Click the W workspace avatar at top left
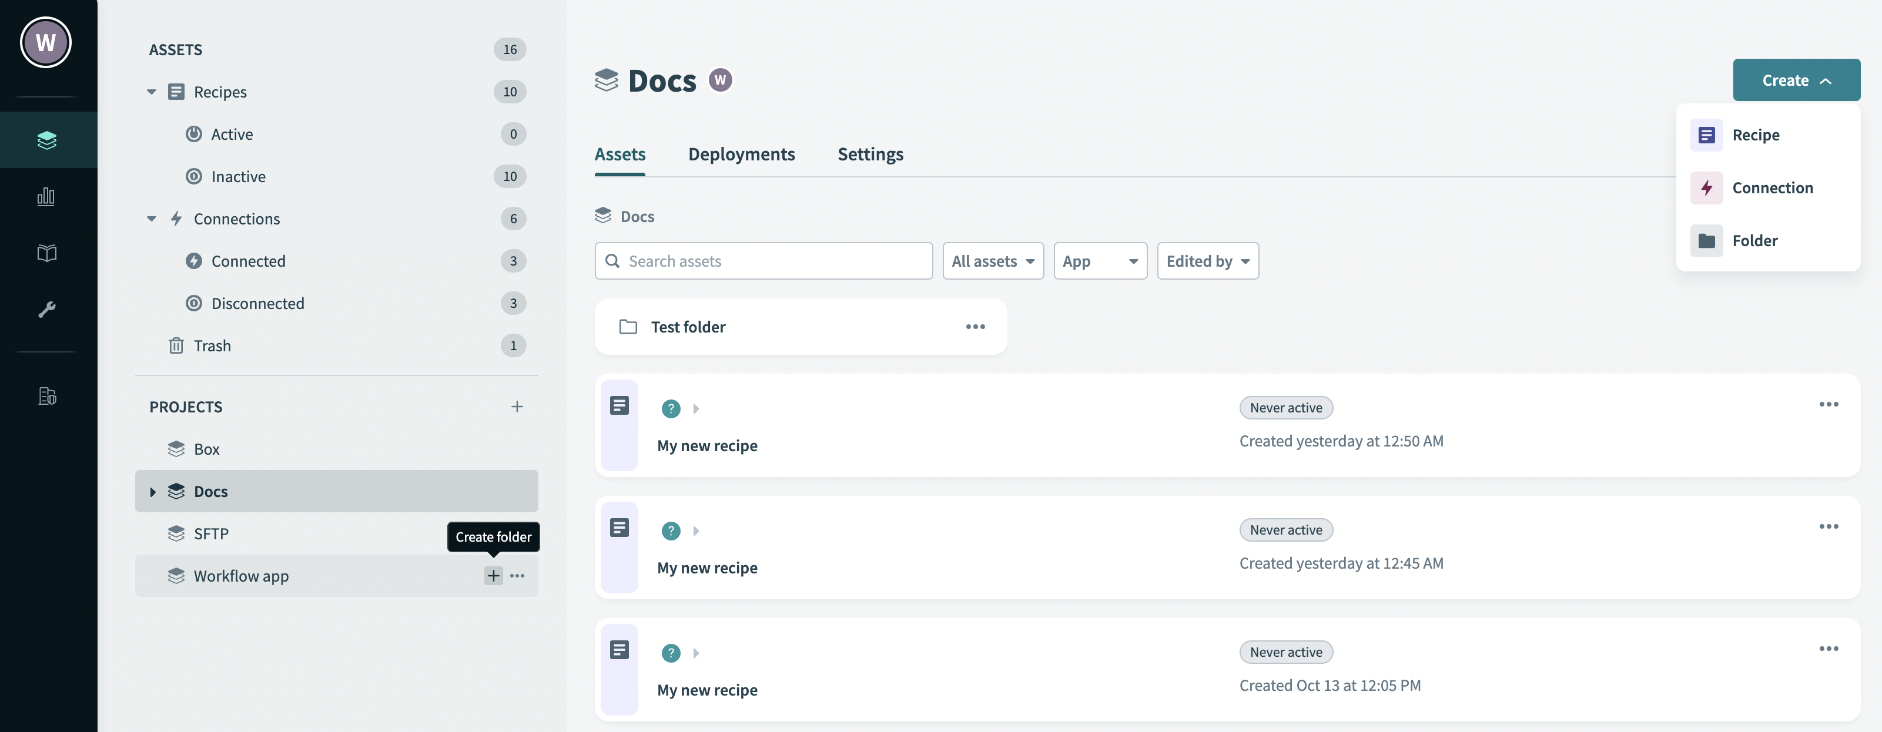 tap(45, 42)
